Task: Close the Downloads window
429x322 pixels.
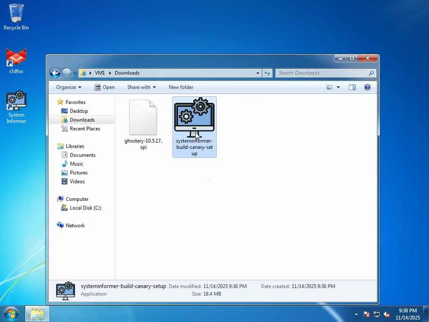Action: [x=367, y=58]
